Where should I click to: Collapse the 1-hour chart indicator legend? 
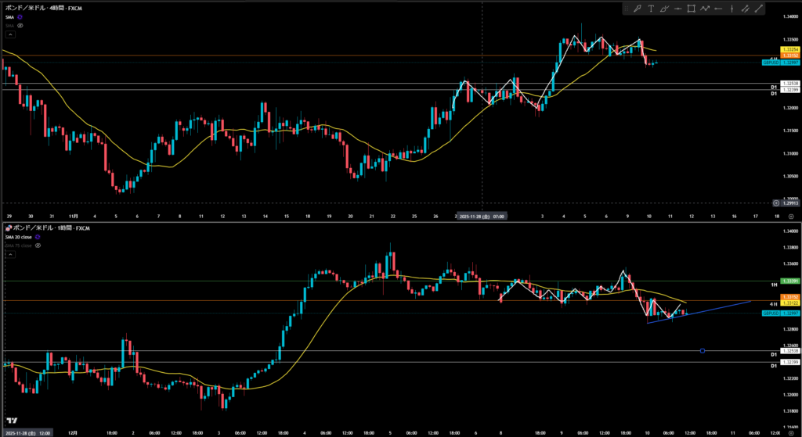(10, 254)
